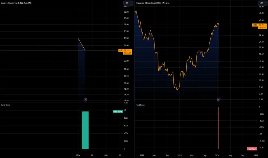Screen dimensions: 268x158
Task: Select the iShares Bitcoin Trust chart title
Action: (x=16, y=3)
